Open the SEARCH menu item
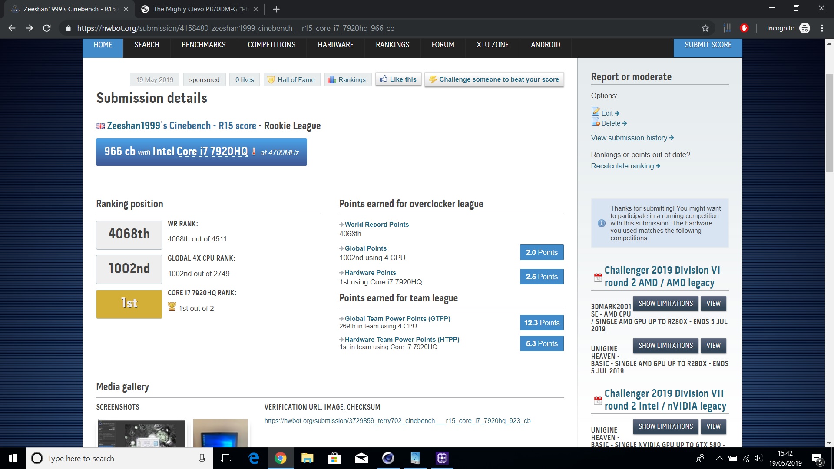The height and width of the screenshot is (469, 834). (x=147, y=45)
